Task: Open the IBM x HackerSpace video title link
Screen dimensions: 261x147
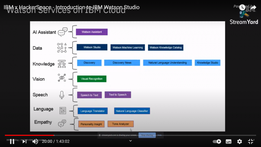Action: [72, 7]
